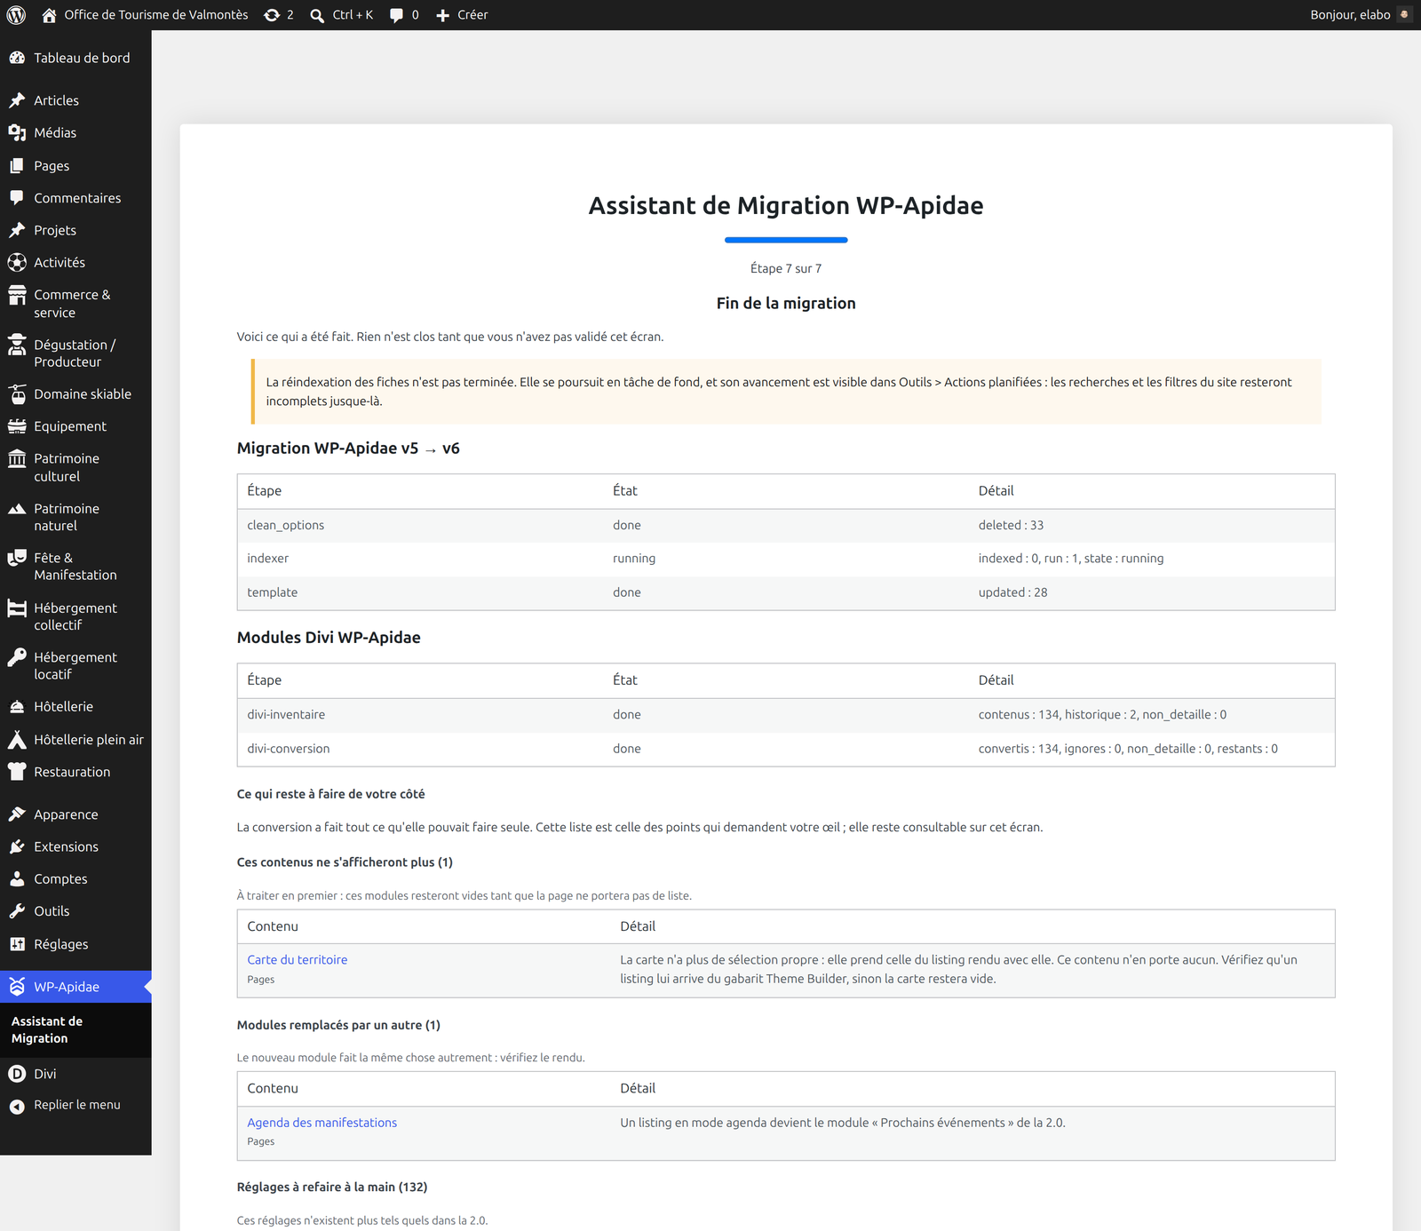
Task: Collapse the menu with the Replier arrow icon
Action: (17, 1106)
